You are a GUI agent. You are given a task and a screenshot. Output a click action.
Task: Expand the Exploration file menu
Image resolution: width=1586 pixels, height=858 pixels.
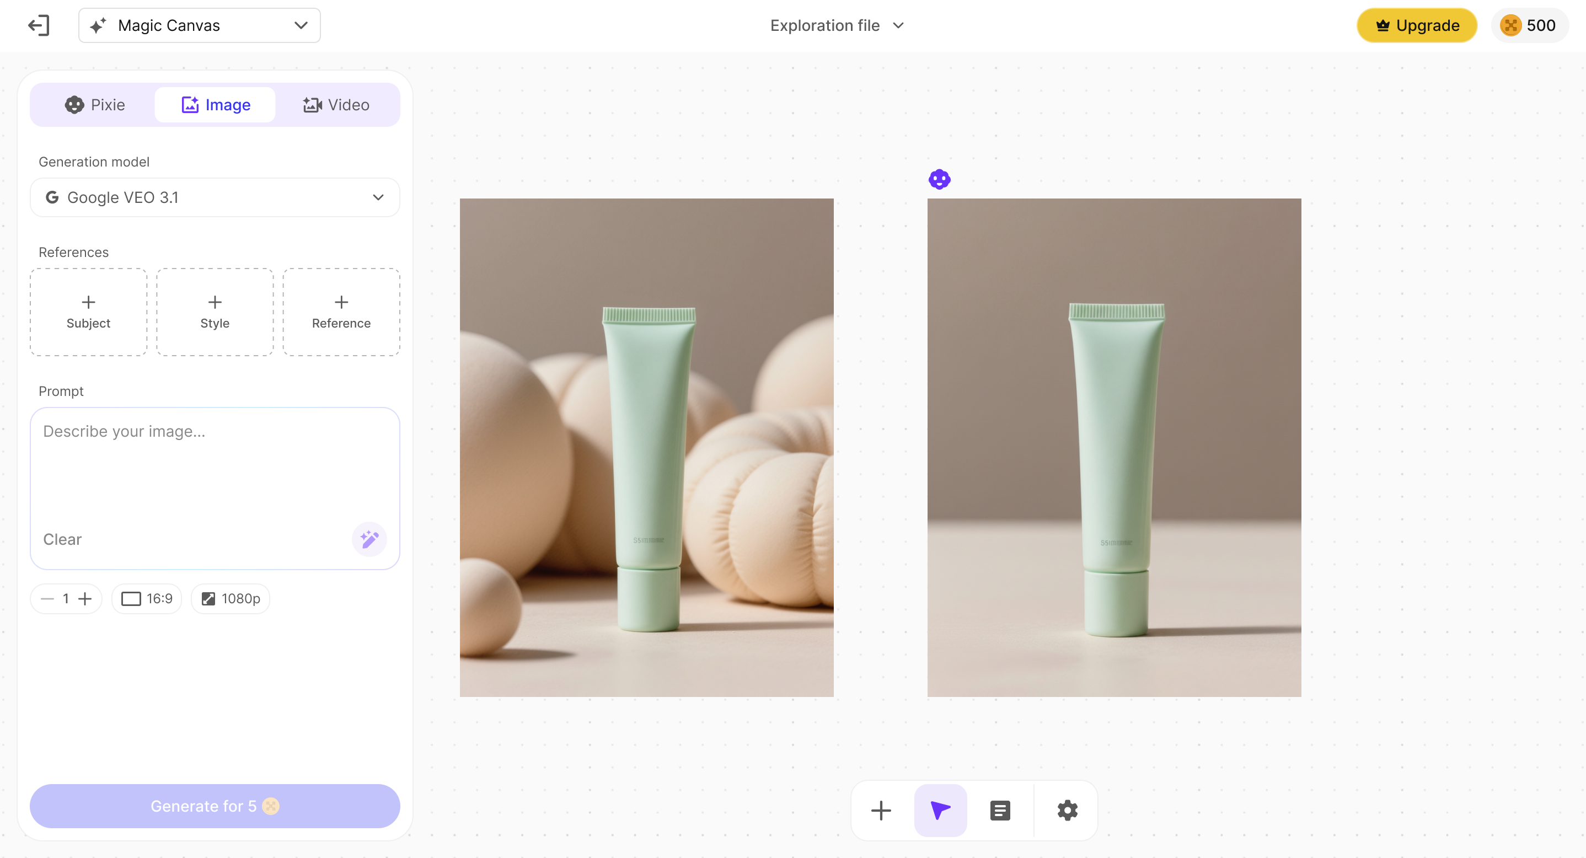tap(837, 25)
